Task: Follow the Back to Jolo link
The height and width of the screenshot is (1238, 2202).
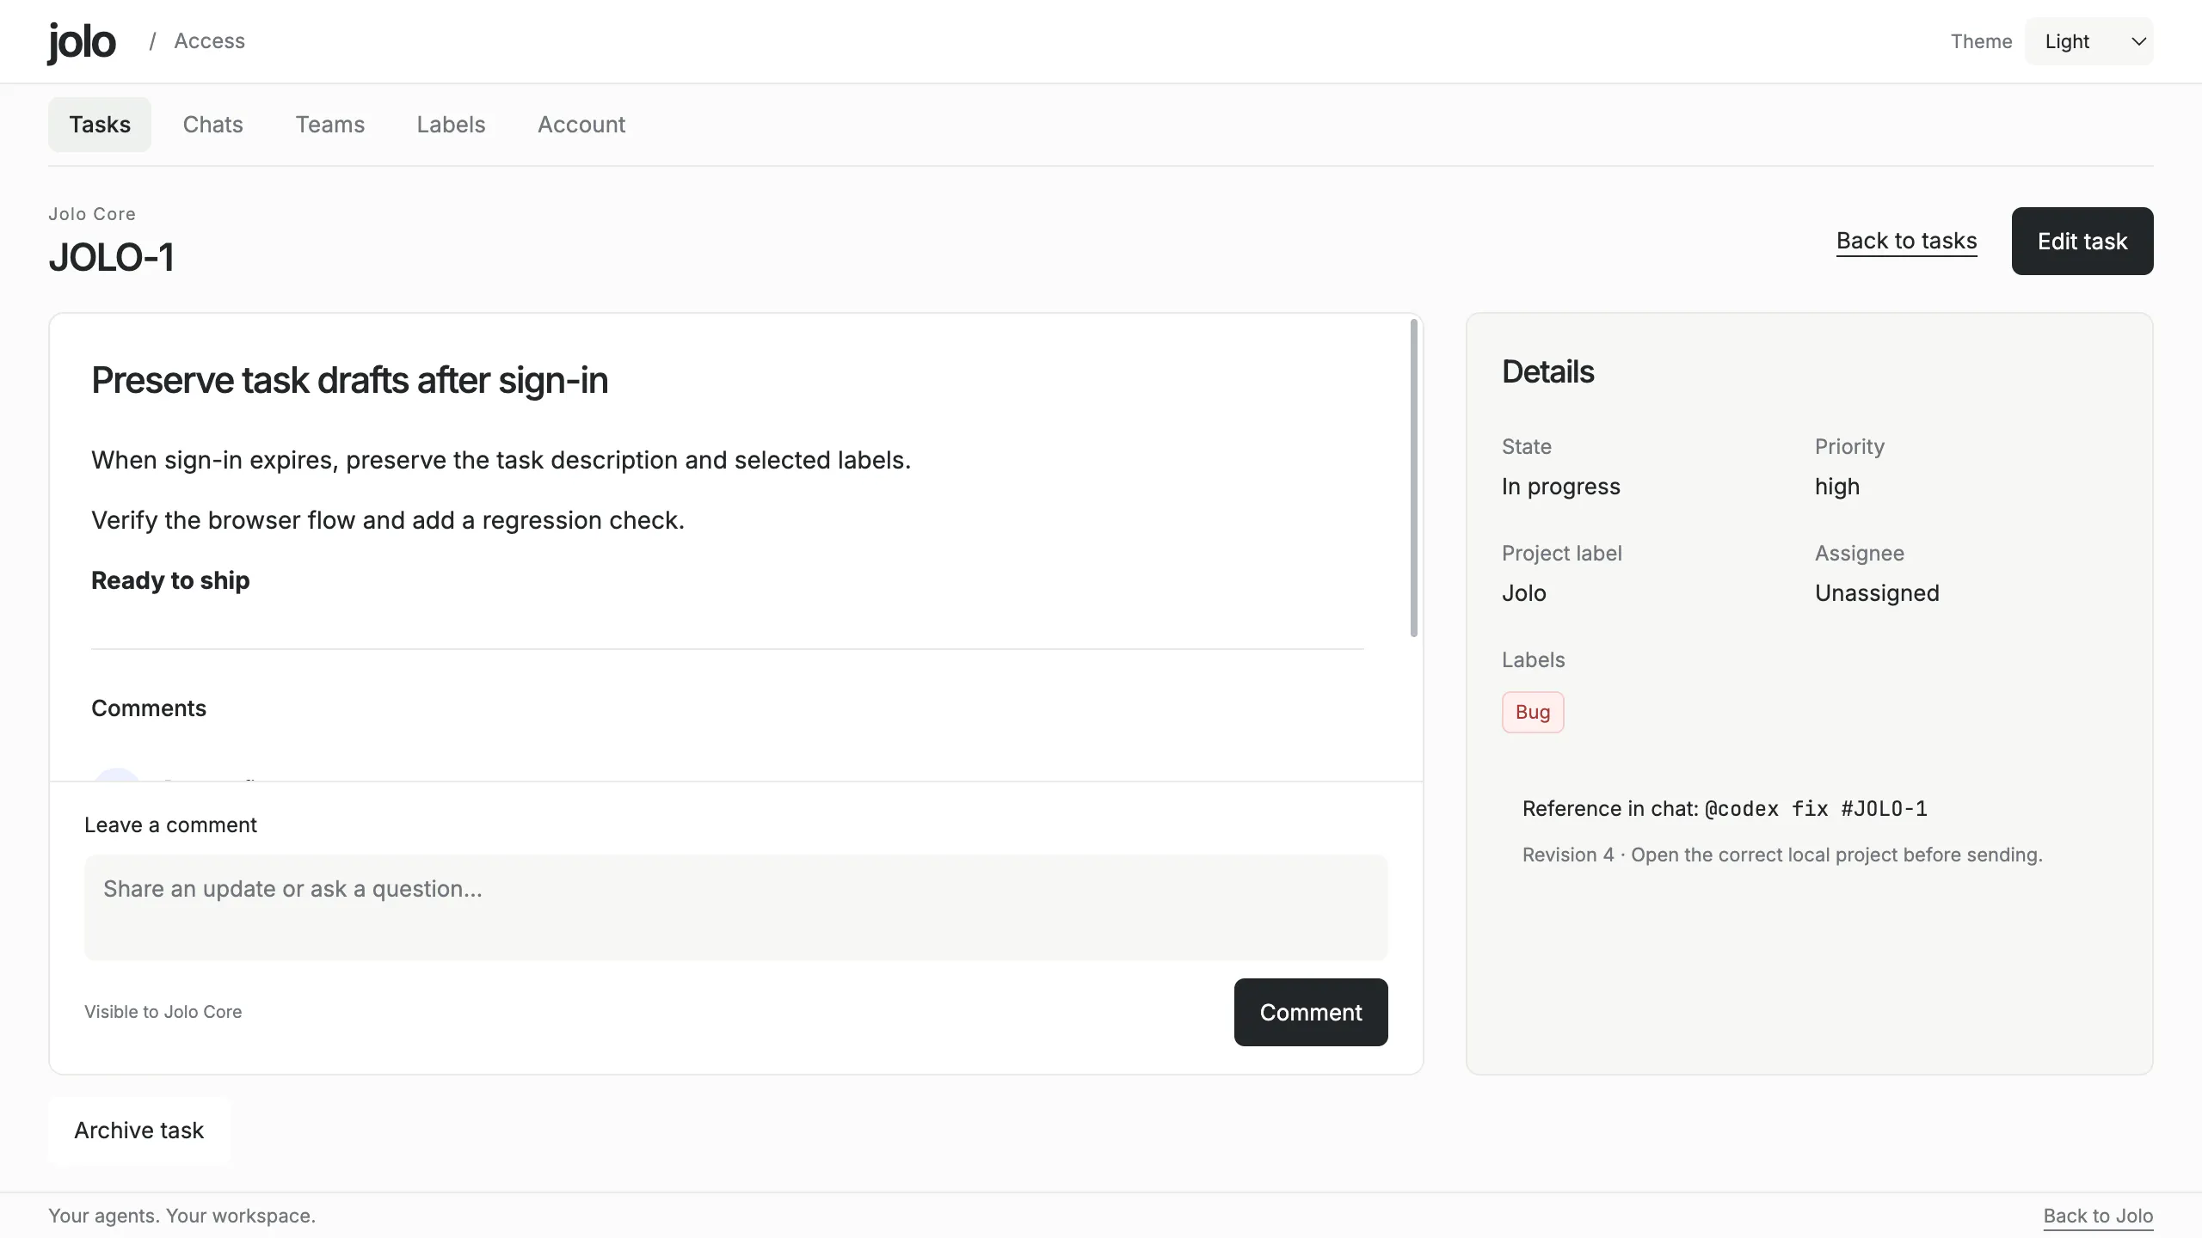Action: point(2098,1216)
